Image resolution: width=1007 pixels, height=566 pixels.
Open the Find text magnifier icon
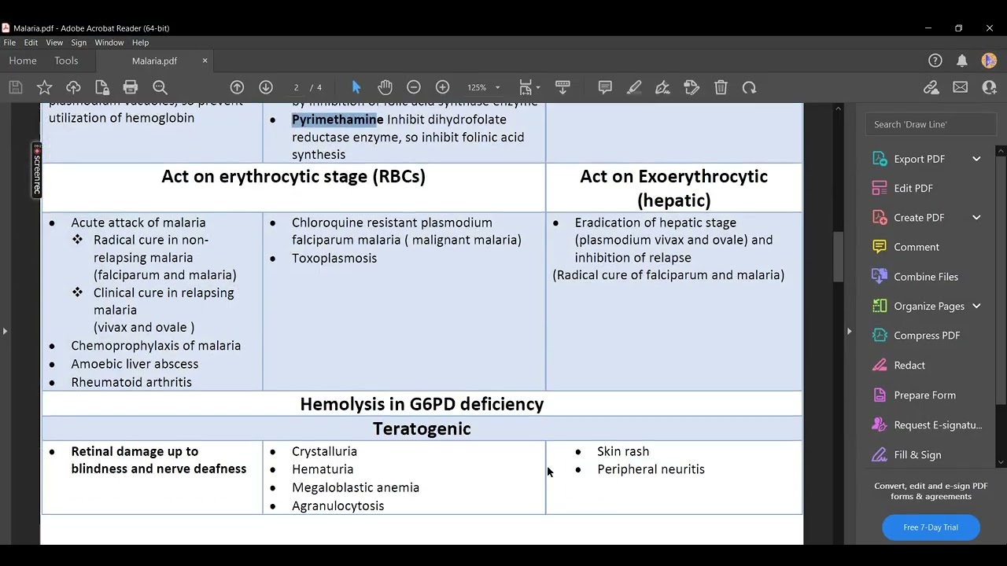160,87
